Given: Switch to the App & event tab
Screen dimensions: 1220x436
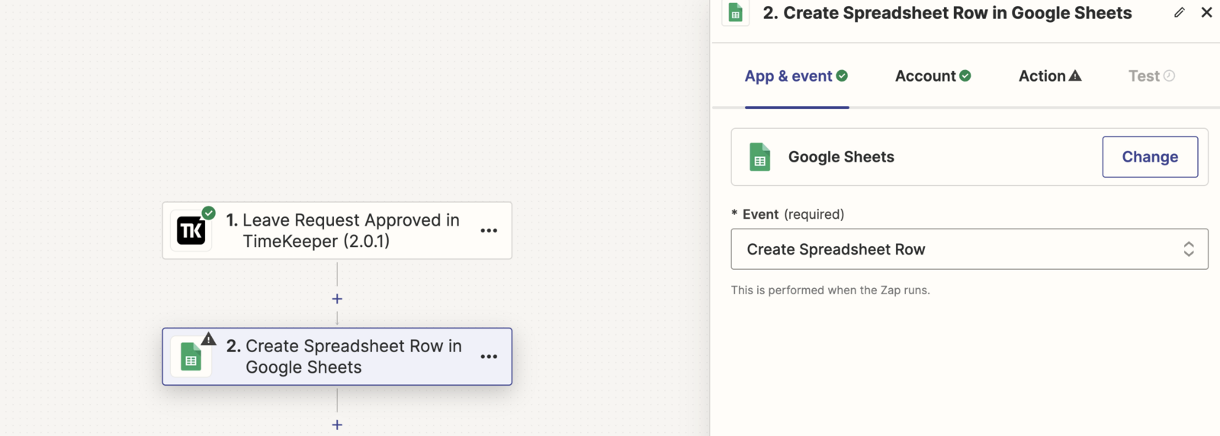Looking at the screenshot, I should click(796, 76).
